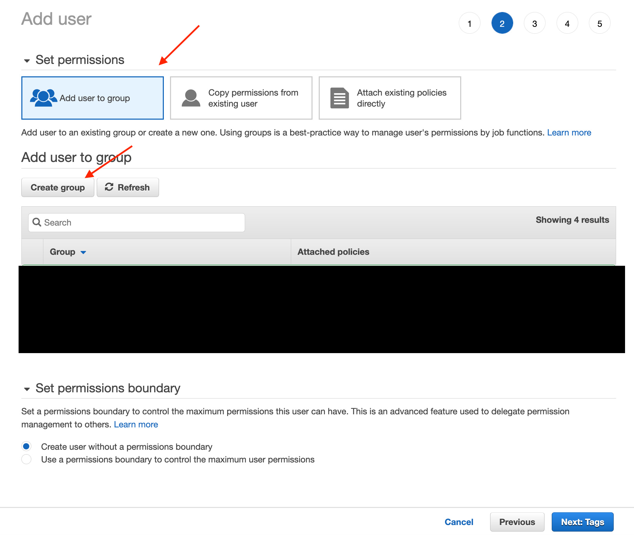Click the Next: Tags button
This screenshot has height=535, width=634.
[582, 522]
